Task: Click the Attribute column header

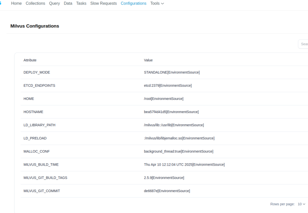Action: point(30,60)
